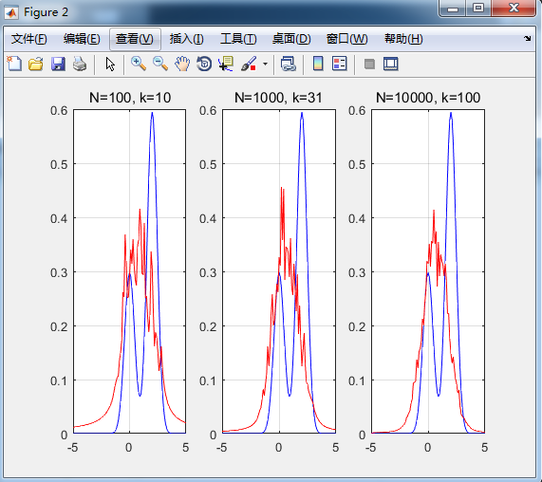Click the New Figure toolbar icon

[14, 64]
